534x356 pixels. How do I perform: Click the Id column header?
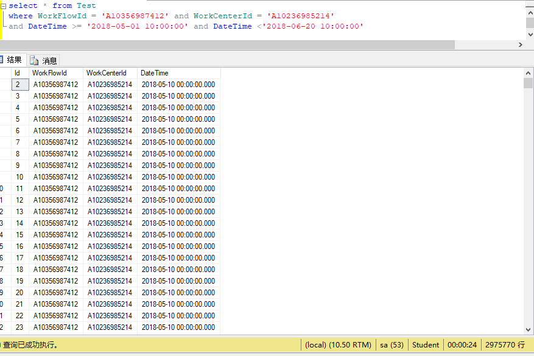[x=18, y=73]
